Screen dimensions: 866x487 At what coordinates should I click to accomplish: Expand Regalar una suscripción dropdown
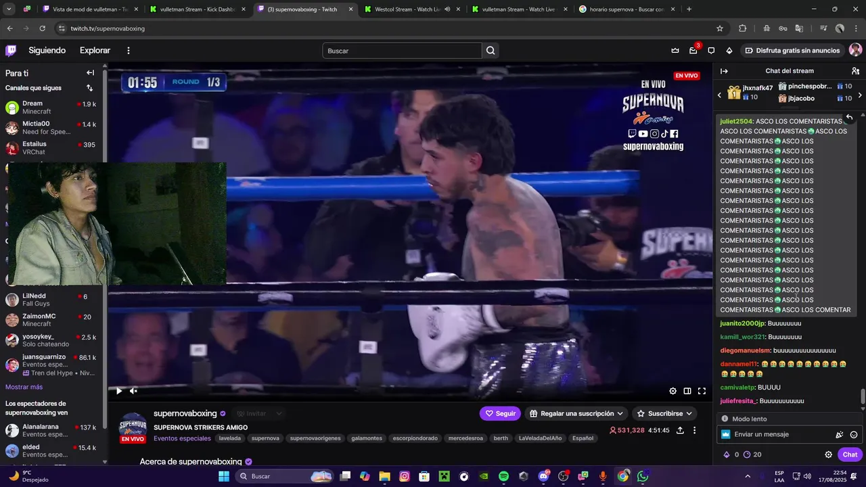(576, 413)
